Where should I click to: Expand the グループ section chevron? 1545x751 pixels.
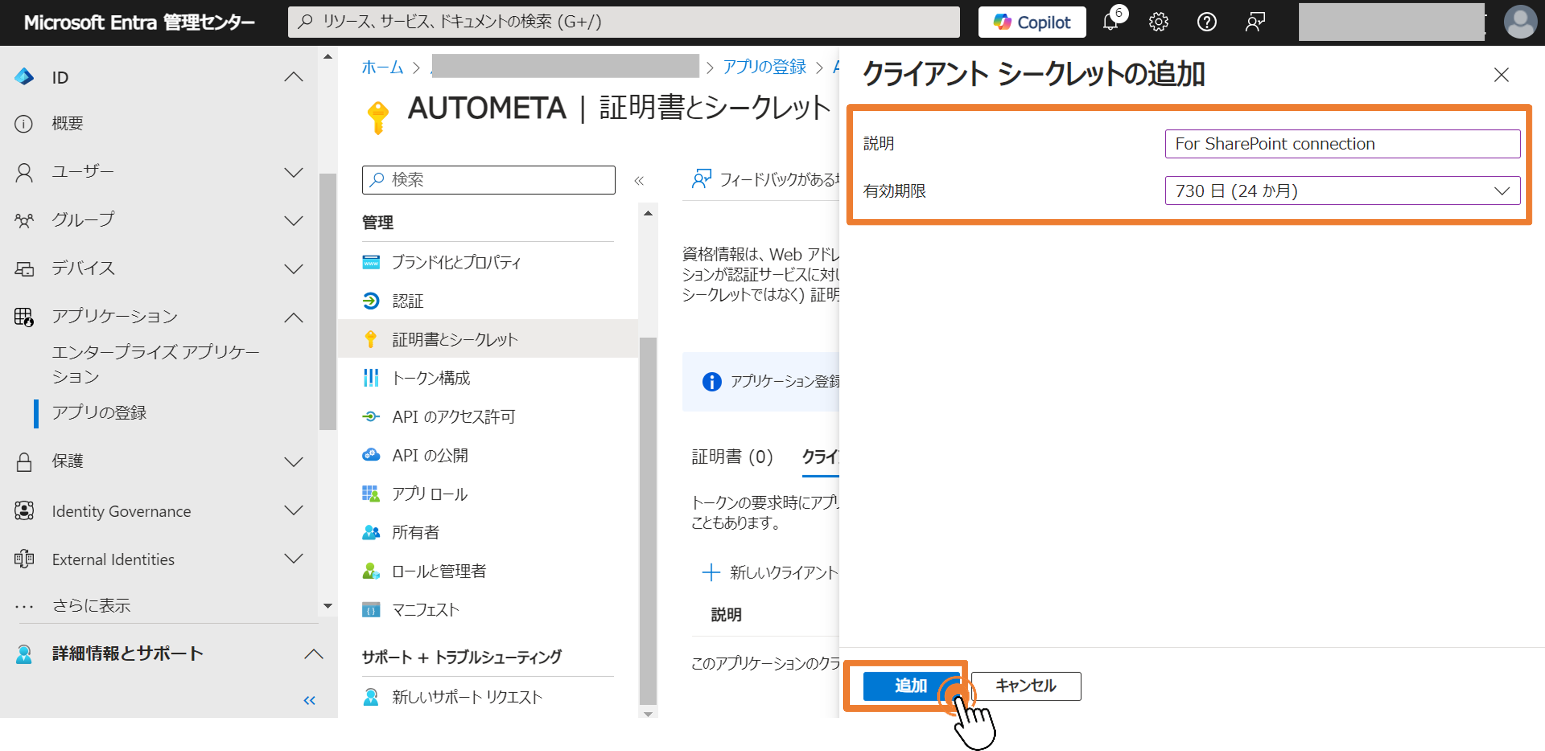(293, 220)
